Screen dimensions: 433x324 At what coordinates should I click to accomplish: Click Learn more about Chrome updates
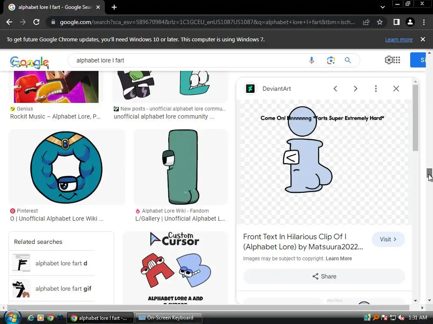coord(399,39)
